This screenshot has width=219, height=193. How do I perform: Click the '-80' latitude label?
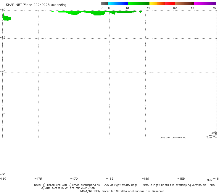[x=3, y=174]
